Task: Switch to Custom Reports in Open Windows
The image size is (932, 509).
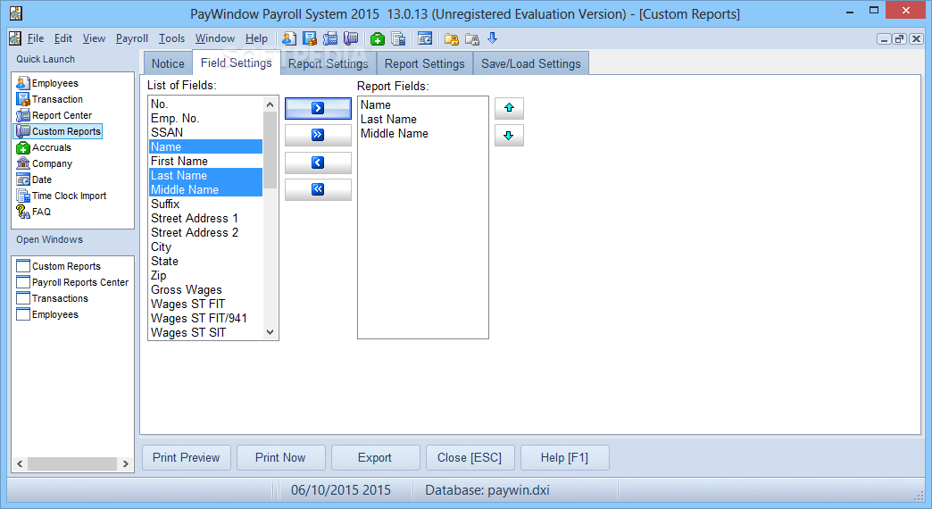Action: pos(58,266)
